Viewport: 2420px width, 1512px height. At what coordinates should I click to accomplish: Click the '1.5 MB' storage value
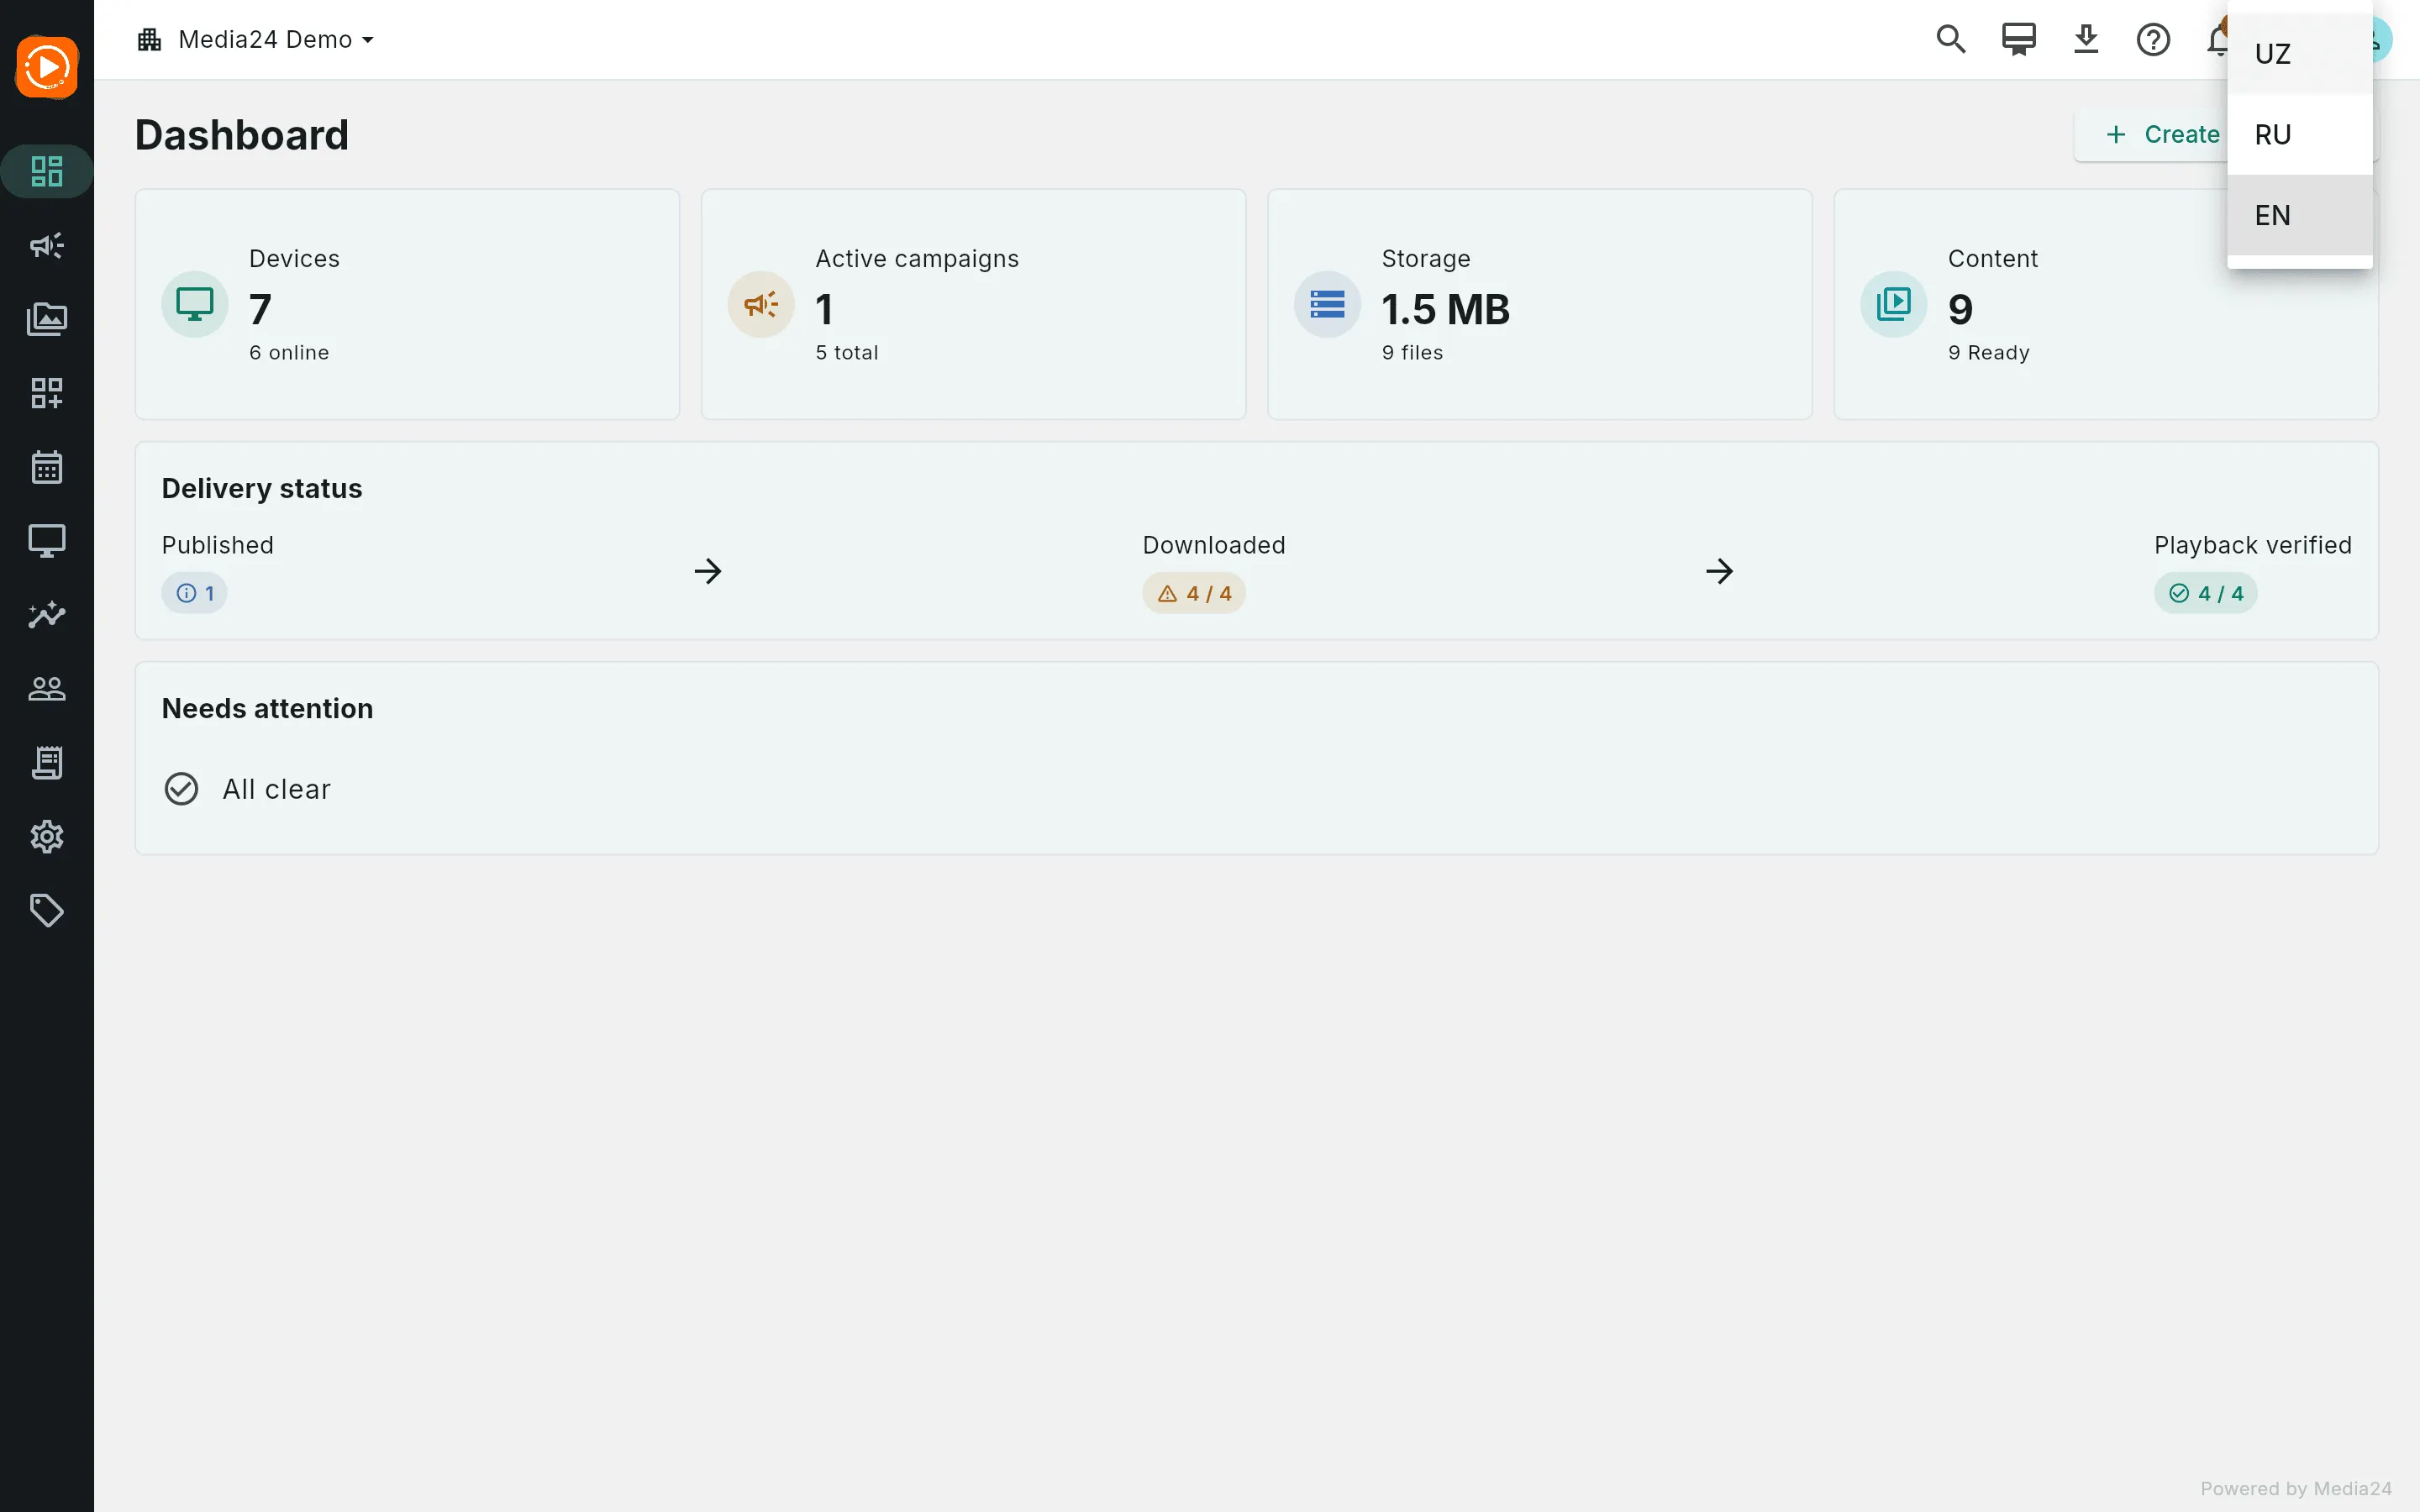[1445, 309]
